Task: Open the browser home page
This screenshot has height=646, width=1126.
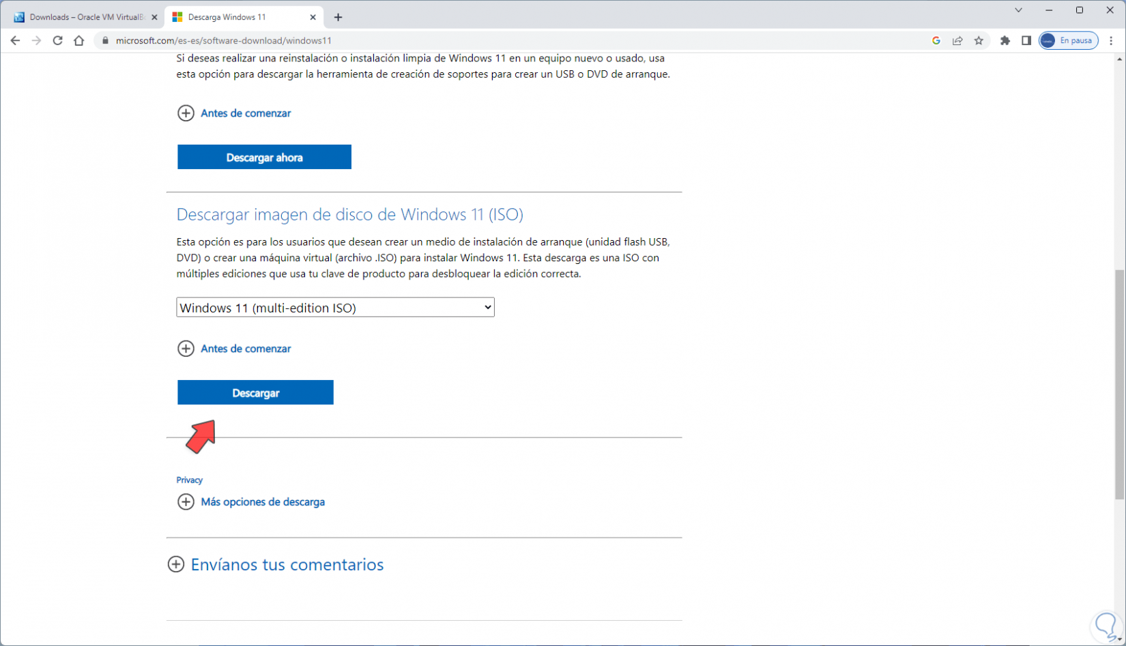Action: [x=79, y=41]
